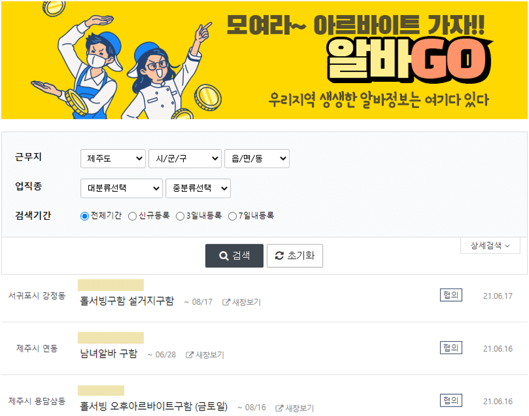This screenshot has width=529, height=416.
Task: Select the 신규등록 radio button
Action: pos(132,217)
